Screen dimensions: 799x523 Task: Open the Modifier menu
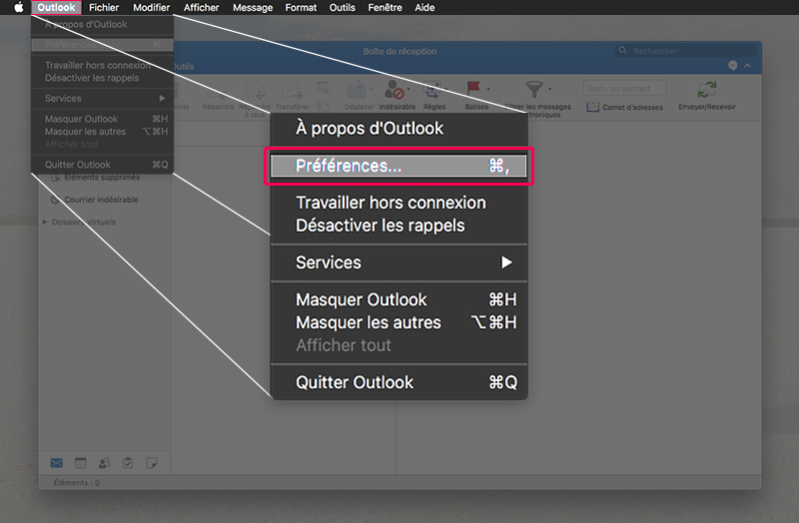pyautogui.click(x=152, y=8)
